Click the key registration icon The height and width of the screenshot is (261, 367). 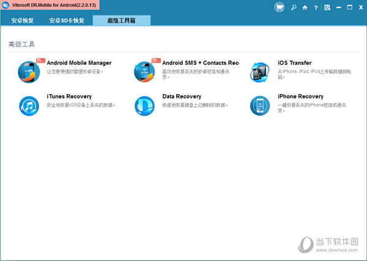point(294,8)
